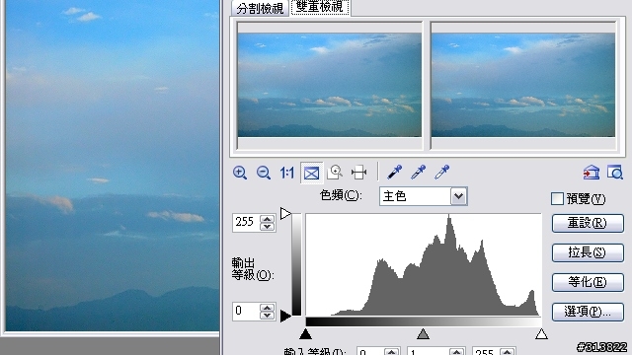
Task: Decrease the 255 output level spinner
Action: (x=268, y=227)
